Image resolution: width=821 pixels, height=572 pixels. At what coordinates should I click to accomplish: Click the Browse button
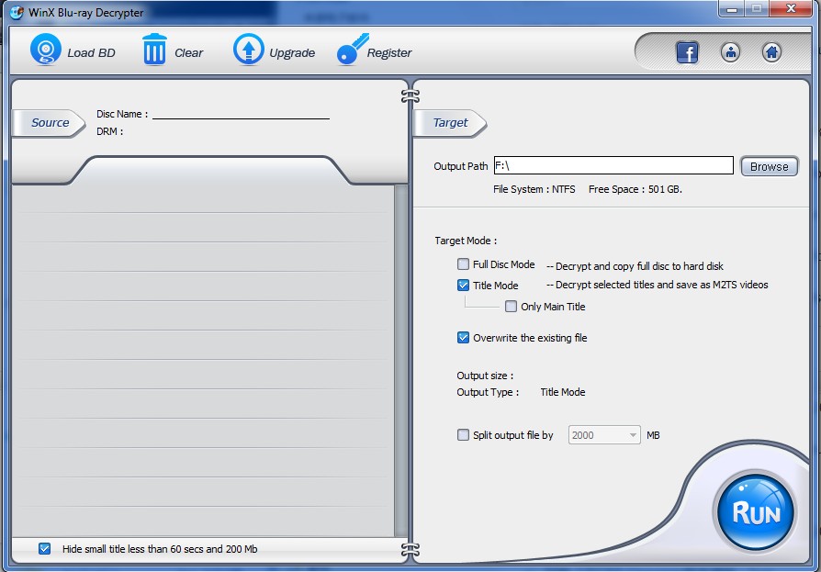coord(769,166)
